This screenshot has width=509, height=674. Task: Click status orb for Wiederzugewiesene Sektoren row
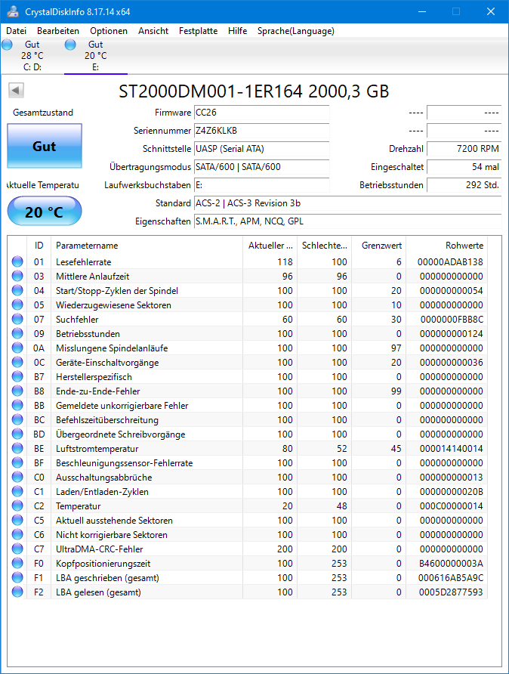pyautogui.click(x=17, y=305)
